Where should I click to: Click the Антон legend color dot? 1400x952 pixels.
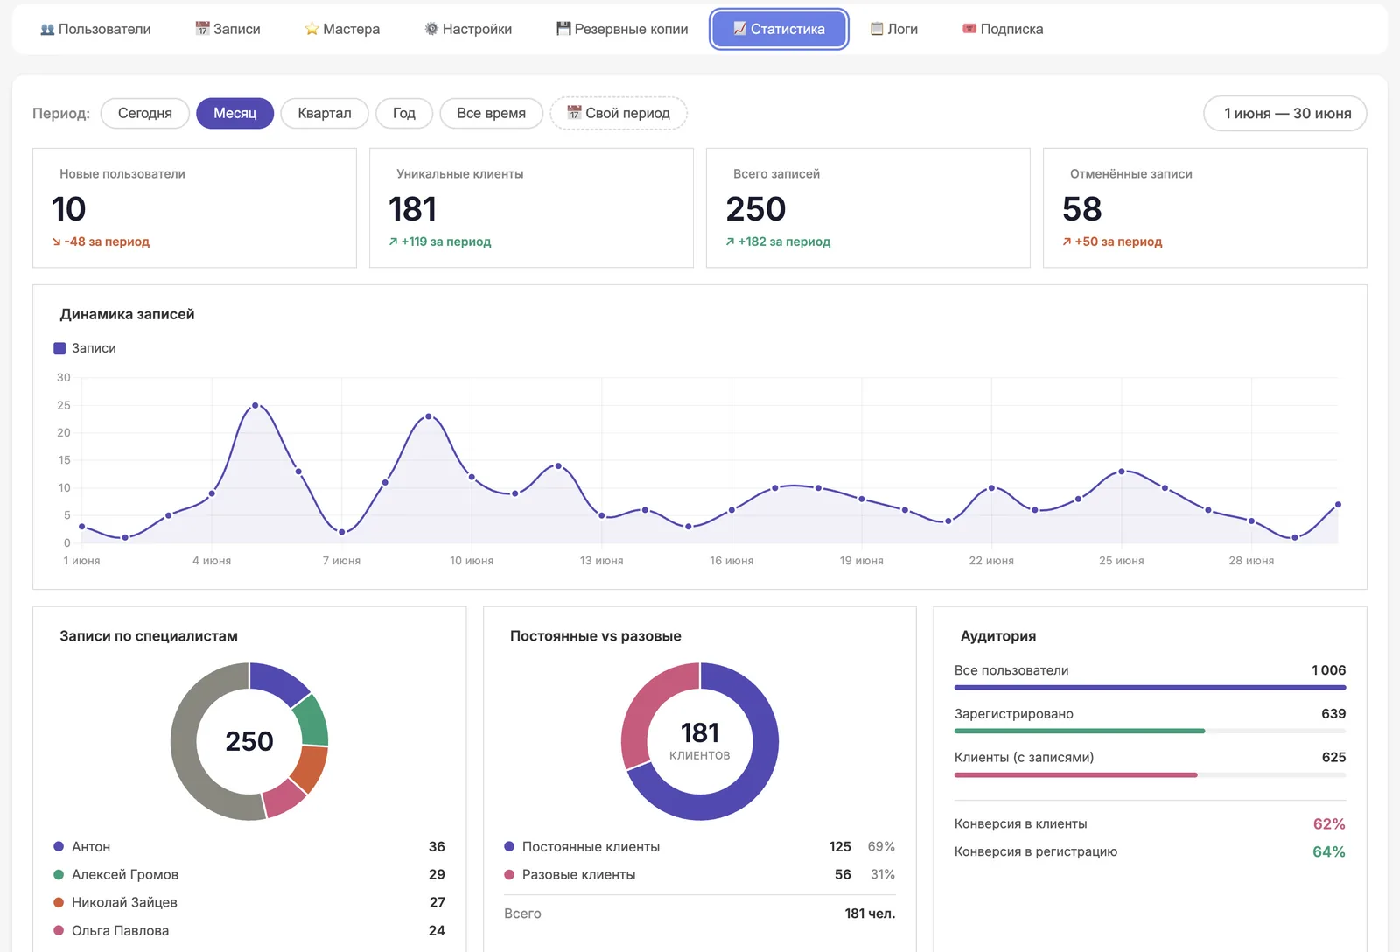tap(59, 846)
